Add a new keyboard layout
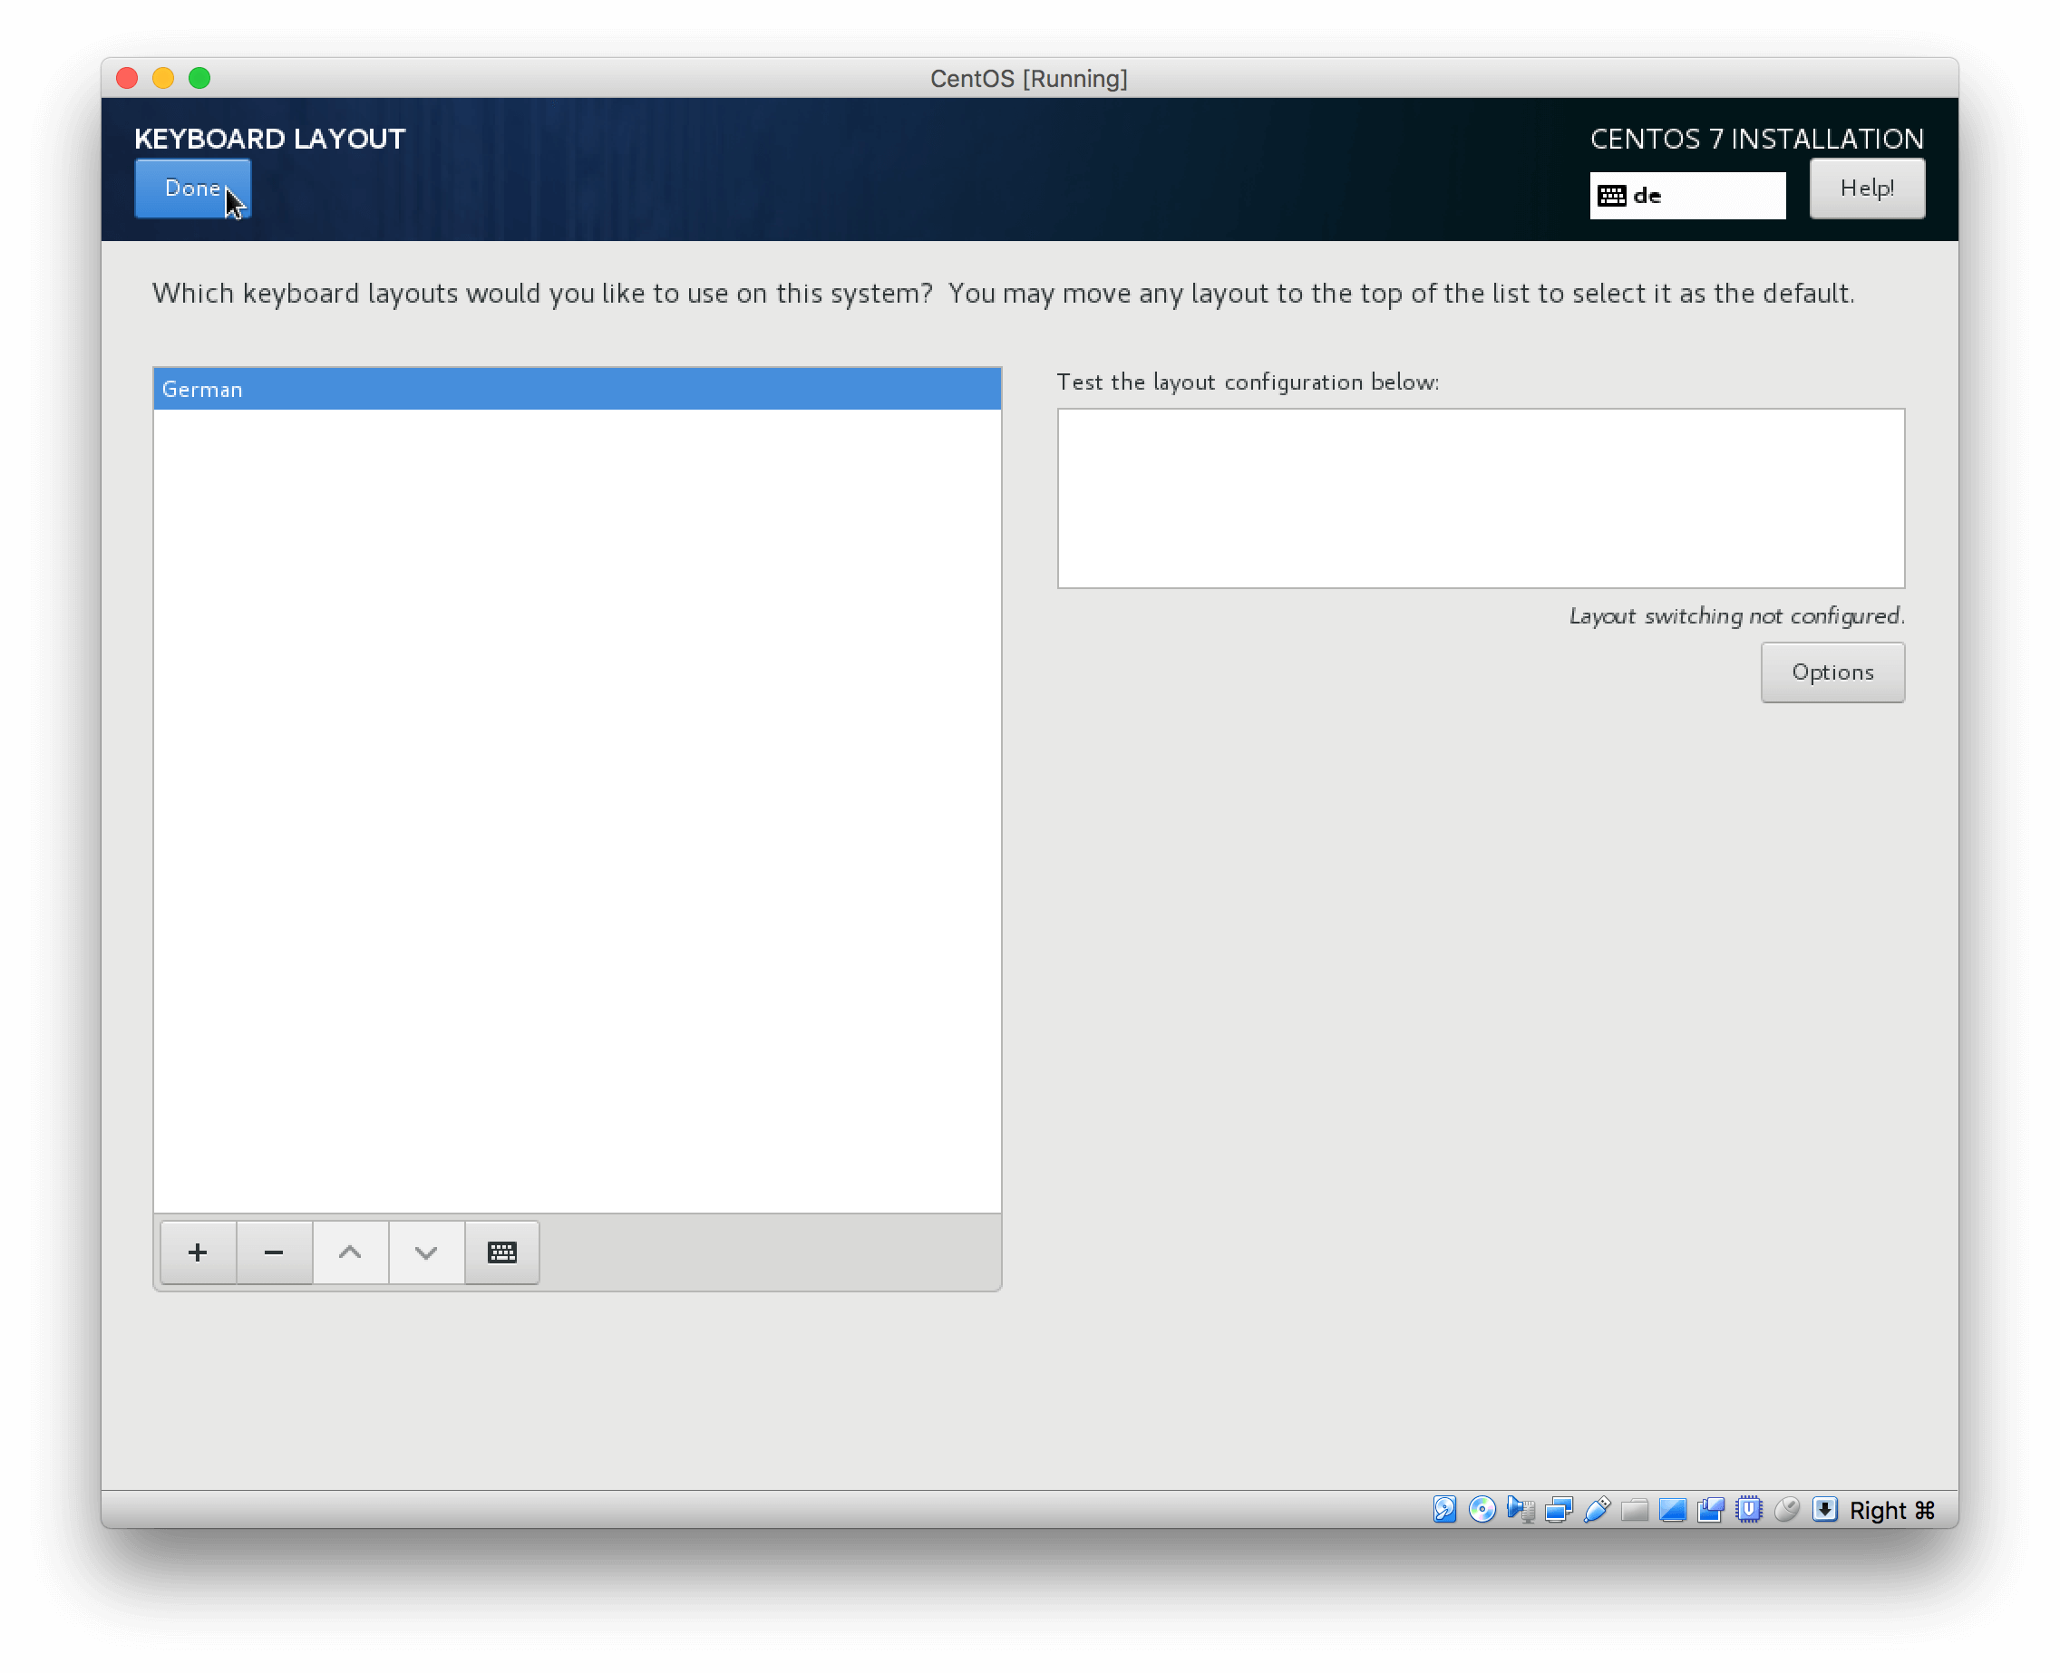The width and height of the screenshot is (2060, 1673). click(x=198, y=1252)
